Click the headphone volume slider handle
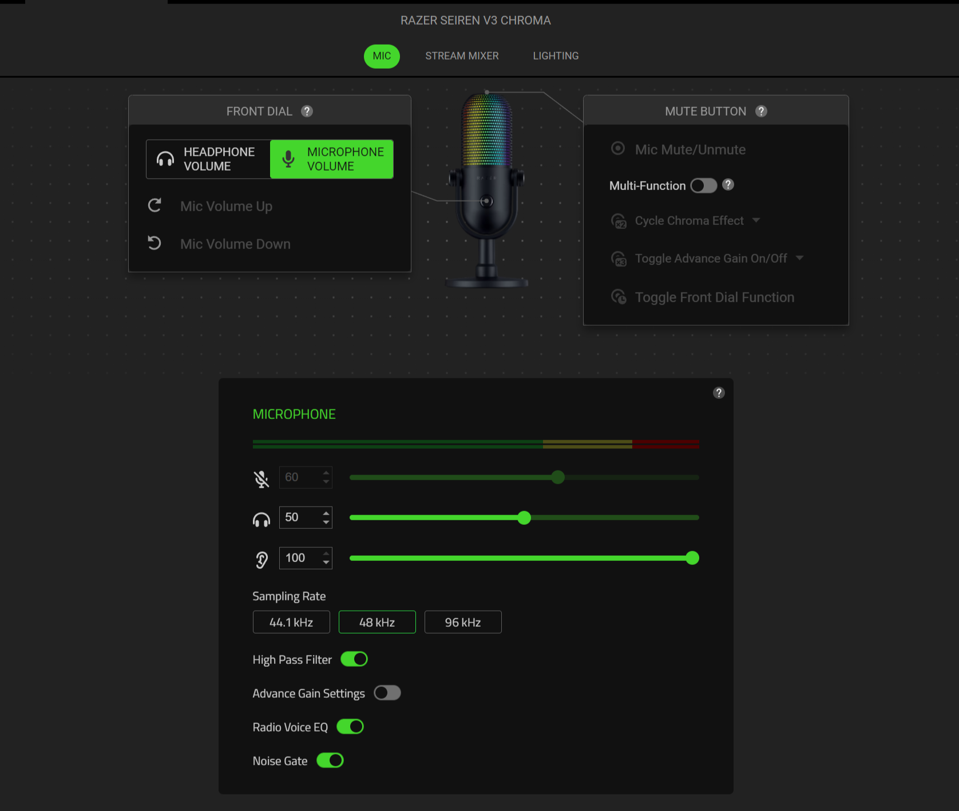The height and width of the screenshot is (811, 959). (x=524, y=518)
